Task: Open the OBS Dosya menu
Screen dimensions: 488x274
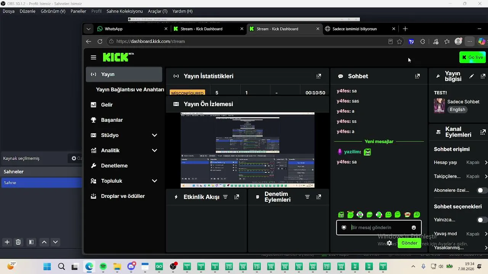Action: pyautogui.click(x=8, y=11)
